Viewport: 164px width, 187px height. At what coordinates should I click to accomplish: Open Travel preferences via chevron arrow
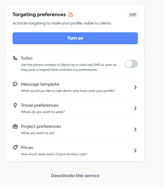coord(135,108)
